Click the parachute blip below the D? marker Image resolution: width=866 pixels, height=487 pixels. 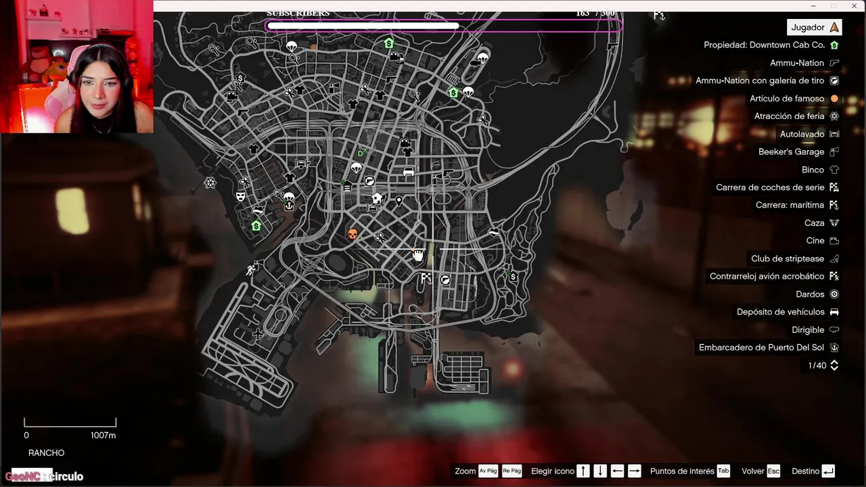pyautogui.click(x=356, y=168)
